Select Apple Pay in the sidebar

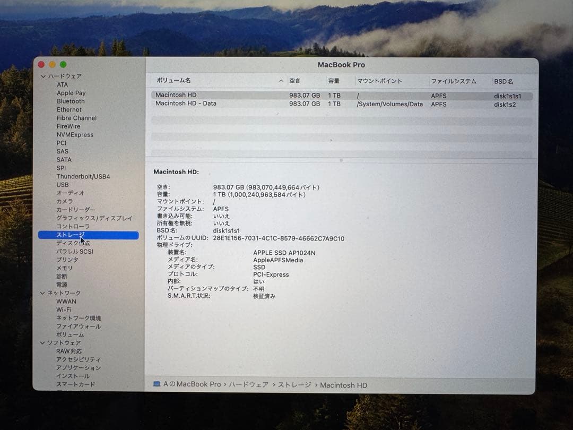click(70, 93)
